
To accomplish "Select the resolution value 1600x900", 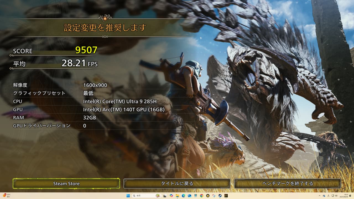I will [95, 85].
